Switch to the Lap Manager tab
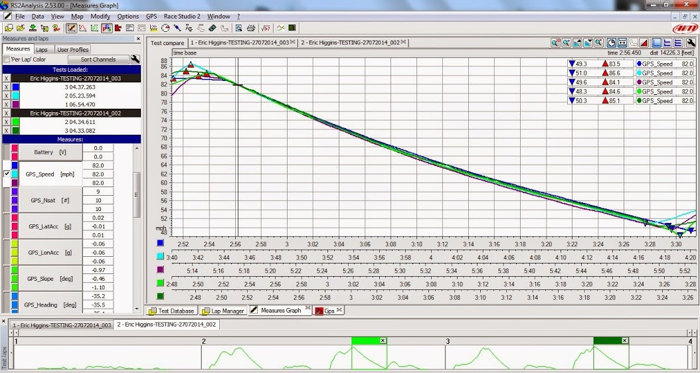Screen dimensions: 700x373 222,311
